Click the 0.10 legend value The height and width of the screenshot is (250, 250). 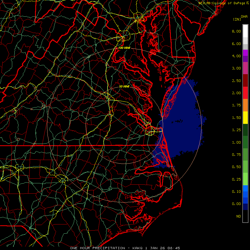click(236, 192)
